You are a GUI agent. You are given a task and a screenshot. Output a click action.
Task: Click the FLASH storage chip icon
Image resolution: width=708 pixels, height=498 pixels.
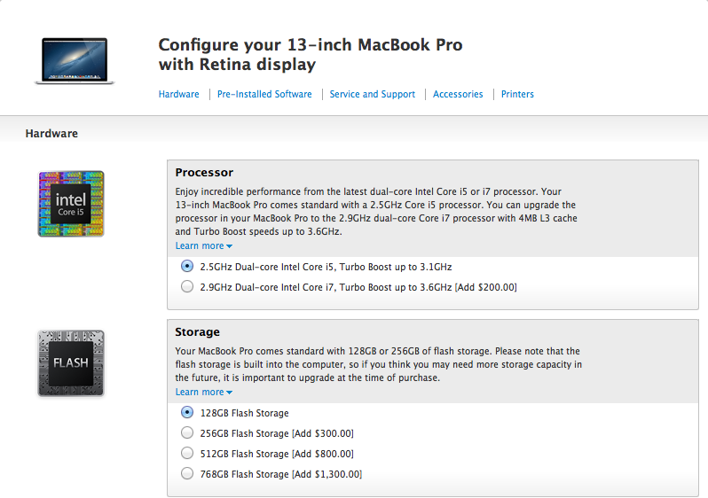pos(71,363)
